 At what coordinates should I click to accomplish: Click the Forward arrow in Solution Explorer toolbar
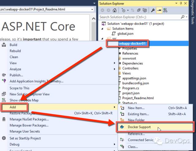point(108,10)
